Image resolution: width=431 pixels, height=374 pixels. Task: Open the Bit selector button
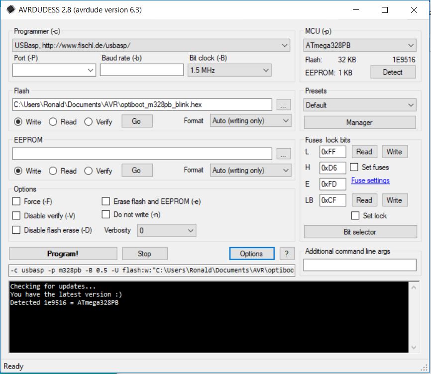[360, 232]
